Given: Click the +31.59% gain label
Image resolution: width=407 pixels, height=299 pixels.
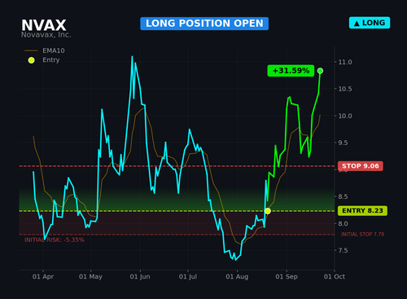Looking at the screenshot, I should pyautogui.click(x=291, y=71).
